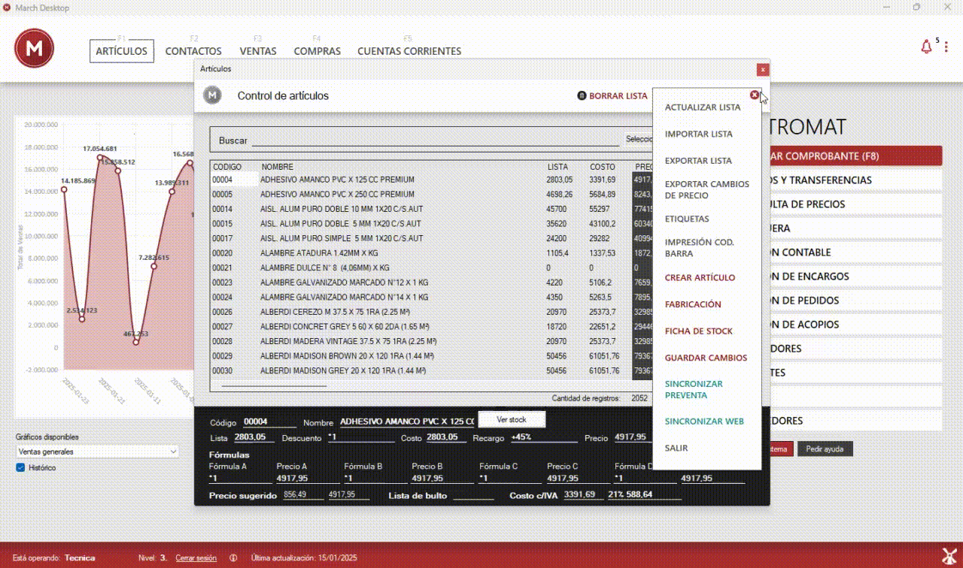963x568 pixels.
Task: Click the Descuento field showing *1
Action: pyautogui.click(x=360, y=437)
